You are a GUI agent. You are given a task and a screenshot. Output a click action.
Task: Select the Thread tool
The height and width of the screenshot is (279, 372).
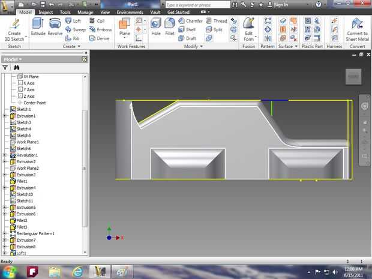[x=217, y=21]
